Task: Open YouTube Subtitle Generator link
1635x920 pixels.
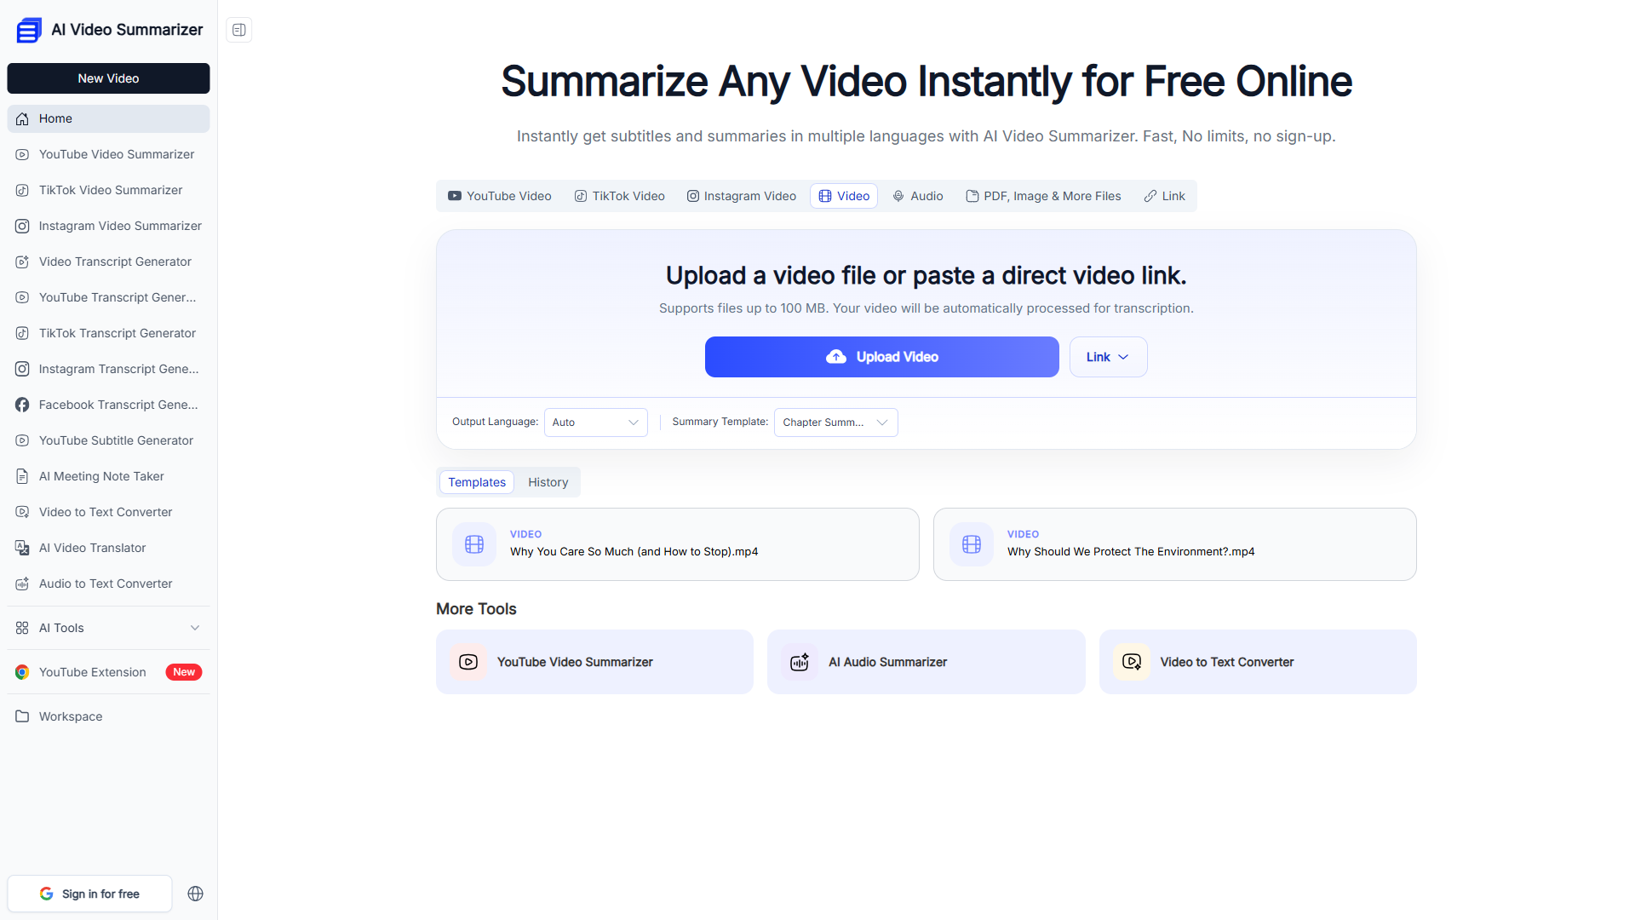Action: point(108,440)
